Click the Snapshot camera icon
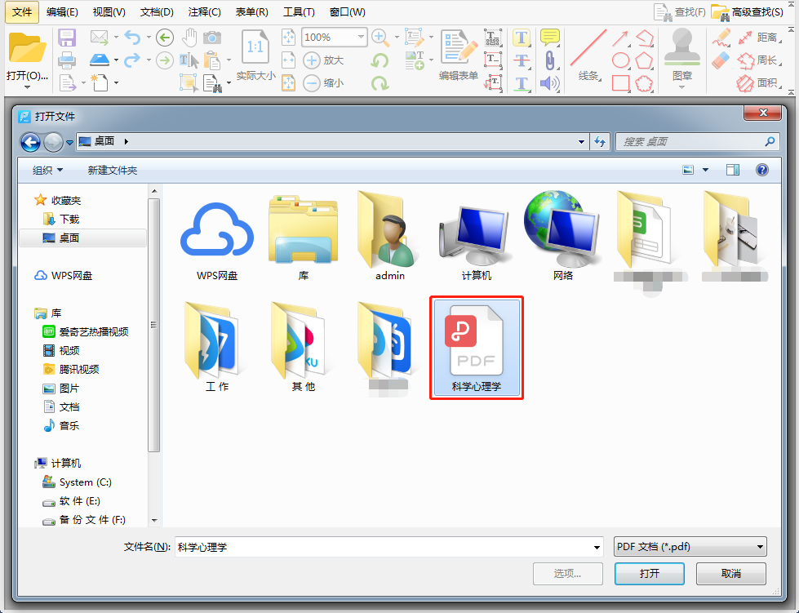 click(x=212, y=38)
